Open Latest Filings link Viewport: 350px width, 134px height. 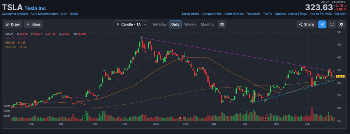(298, 14)
